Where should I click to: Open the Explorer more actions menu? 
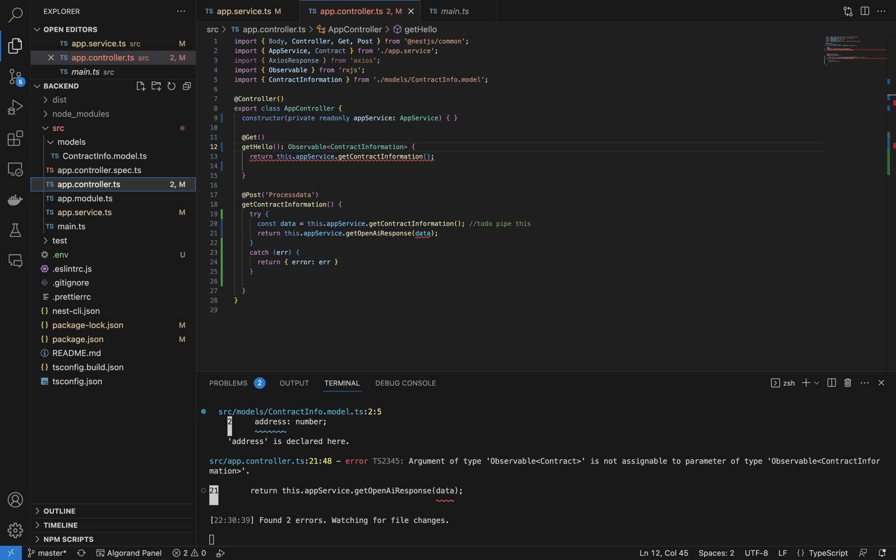(x=181, y=11)
